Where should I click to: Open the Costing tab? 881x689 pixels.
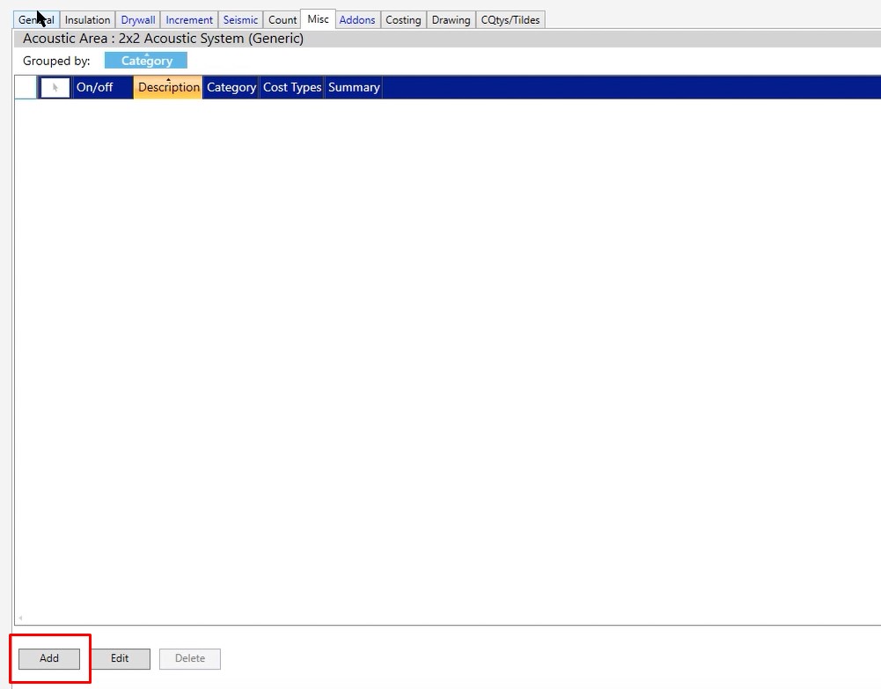[403, 19]
